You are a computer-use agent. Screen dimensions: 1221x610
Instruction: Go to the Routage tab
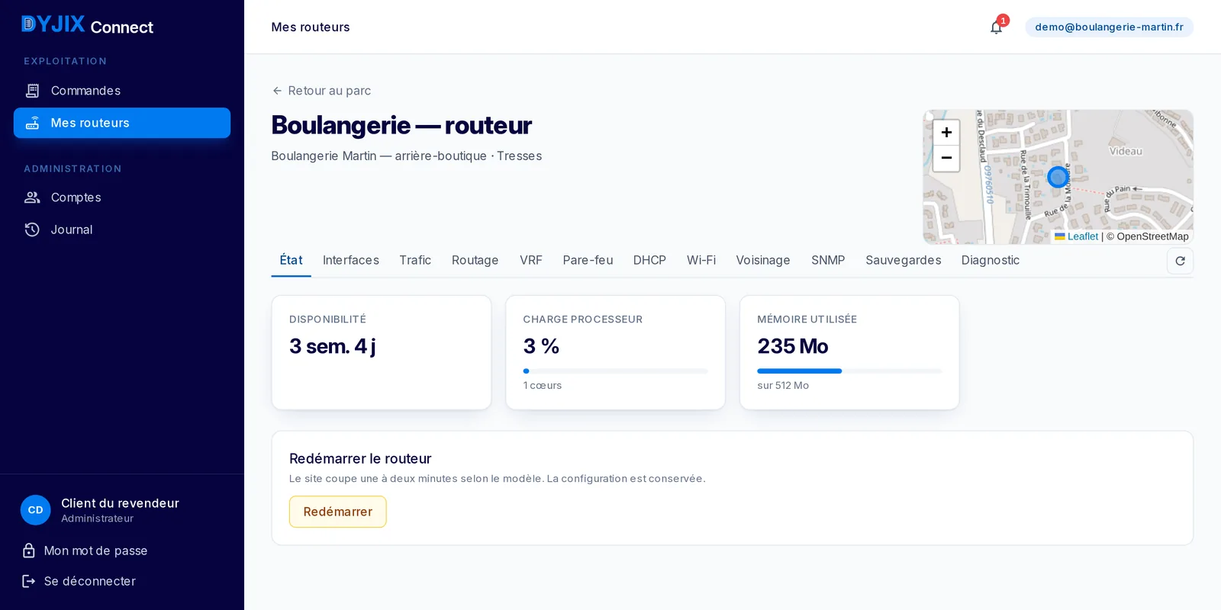coord(475,260)
